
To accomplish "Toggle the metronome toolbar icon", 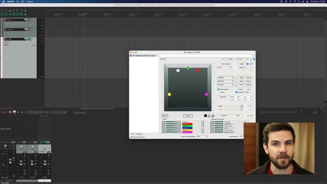I will 25,10.
